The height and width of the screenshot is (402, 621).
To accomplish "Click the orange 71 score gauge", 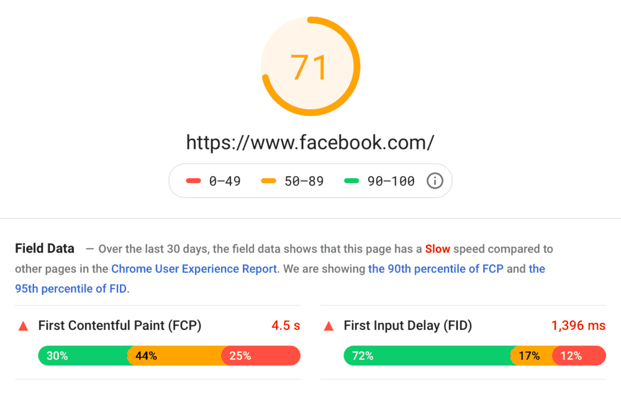I will click(x=310, y=65).
